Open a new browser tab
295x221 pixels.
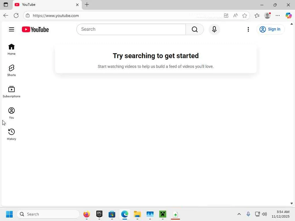point(87,5)
